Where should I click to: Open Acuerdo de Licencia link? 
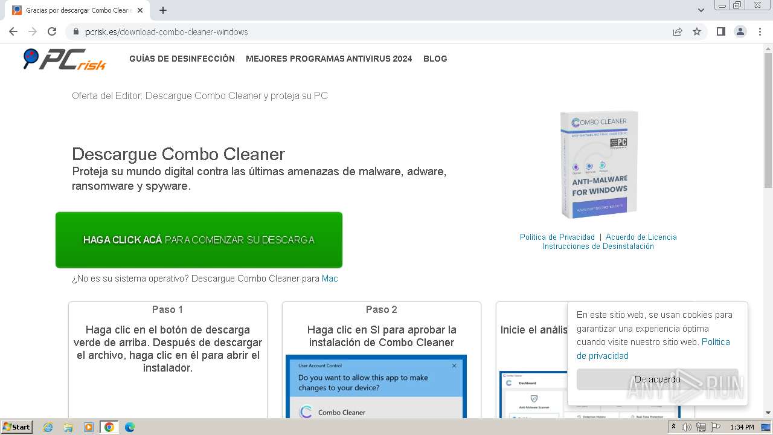click(x=641, y=237)
